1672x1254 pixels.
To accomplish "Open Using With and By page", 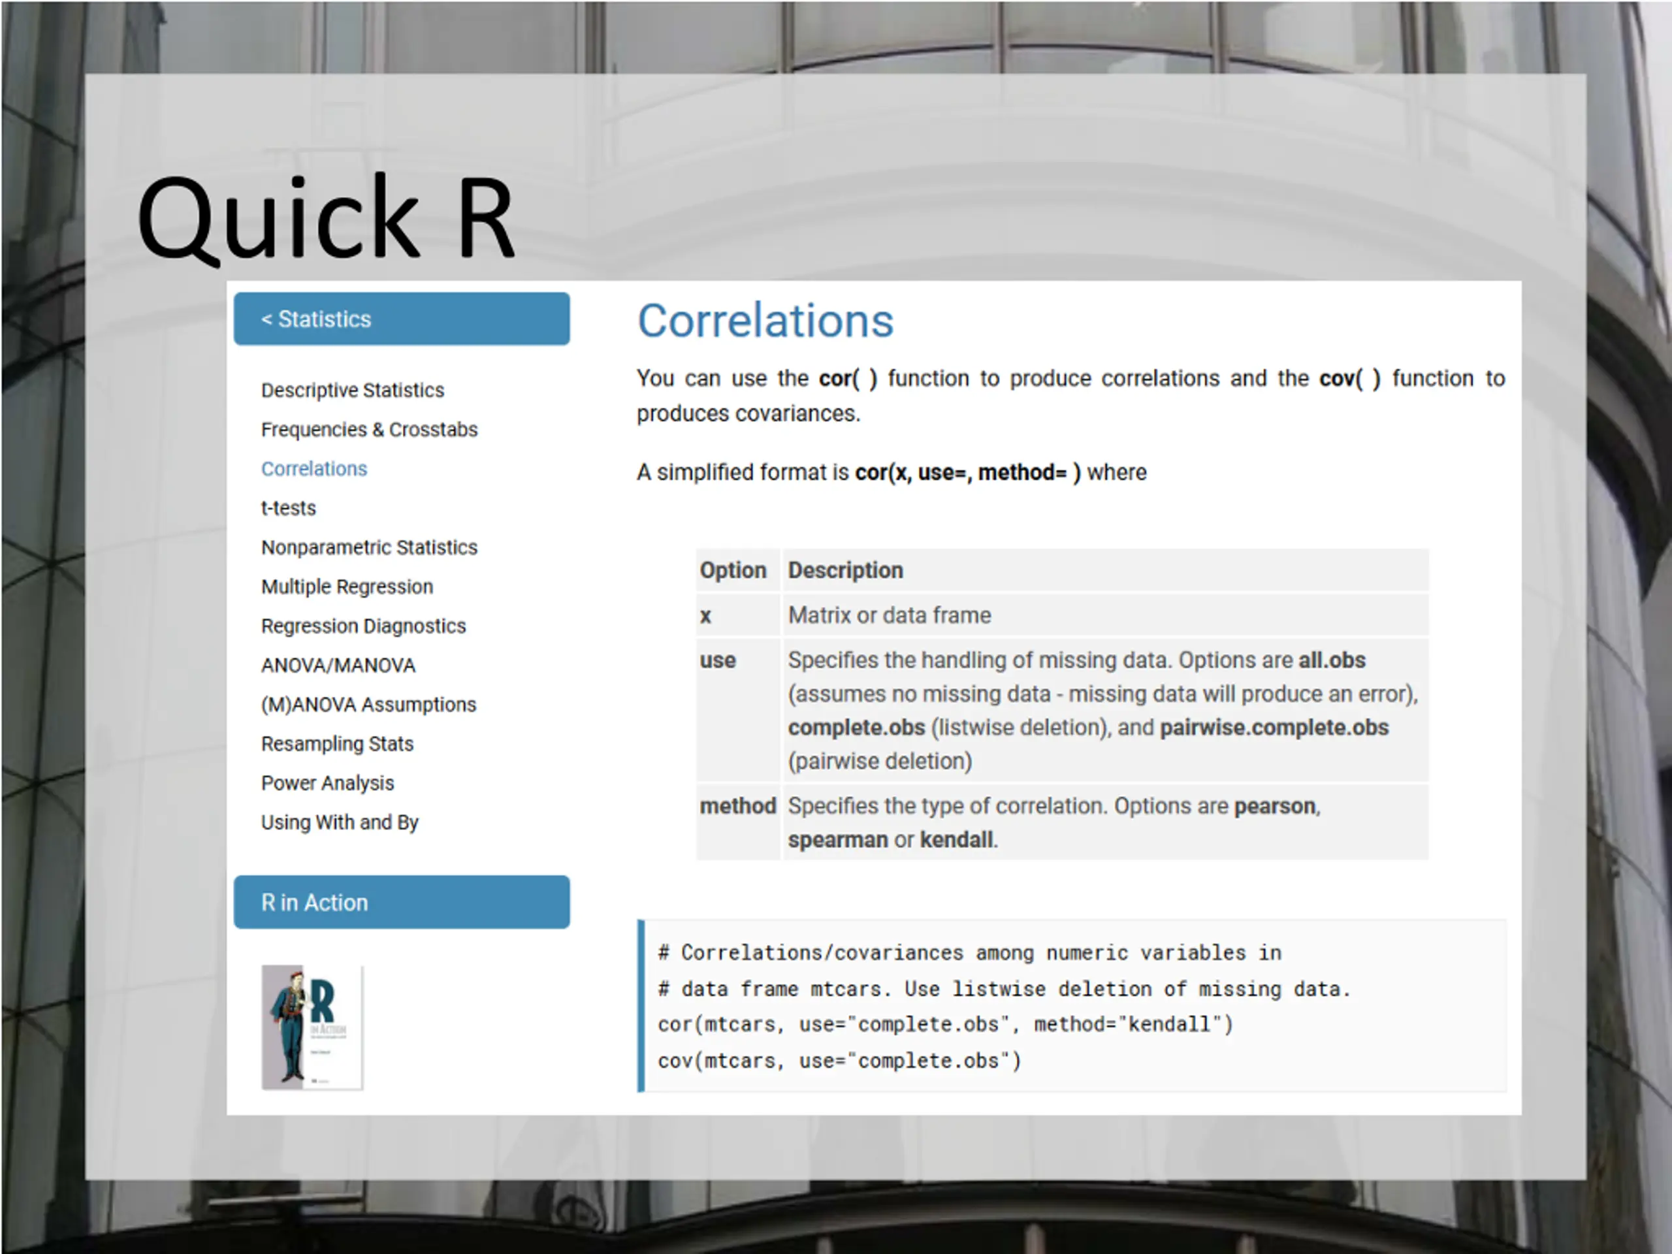I will coord(340,822).
